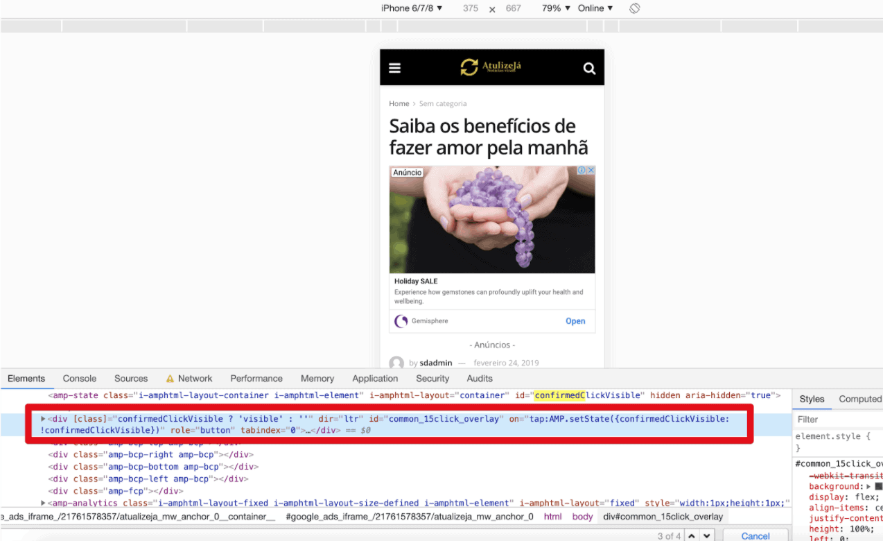Viewport: 883px width, 541px height.
Task: Open the hamburger menu on the mobile page
Action: click(x=395, y=68)
